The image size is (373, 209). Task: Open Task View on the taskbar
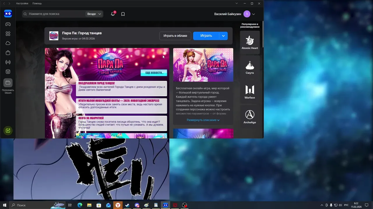(x=70, y=205)
